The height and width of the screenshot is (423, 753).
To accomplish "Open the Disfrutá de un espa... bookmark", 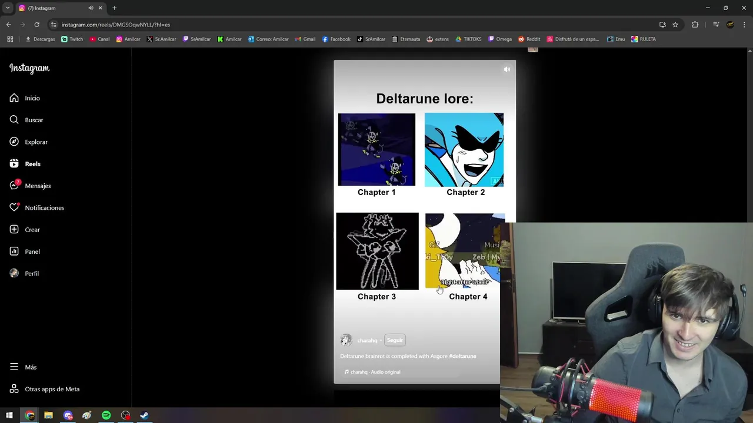I will click(572, 39).
